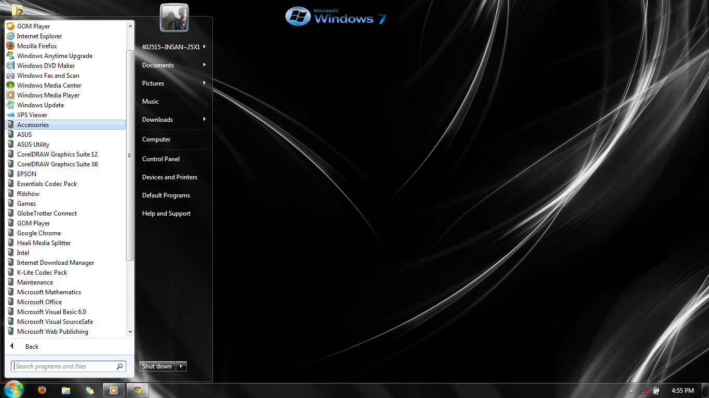Launch Mozilla Firefox from All Programs

(65, 46)
